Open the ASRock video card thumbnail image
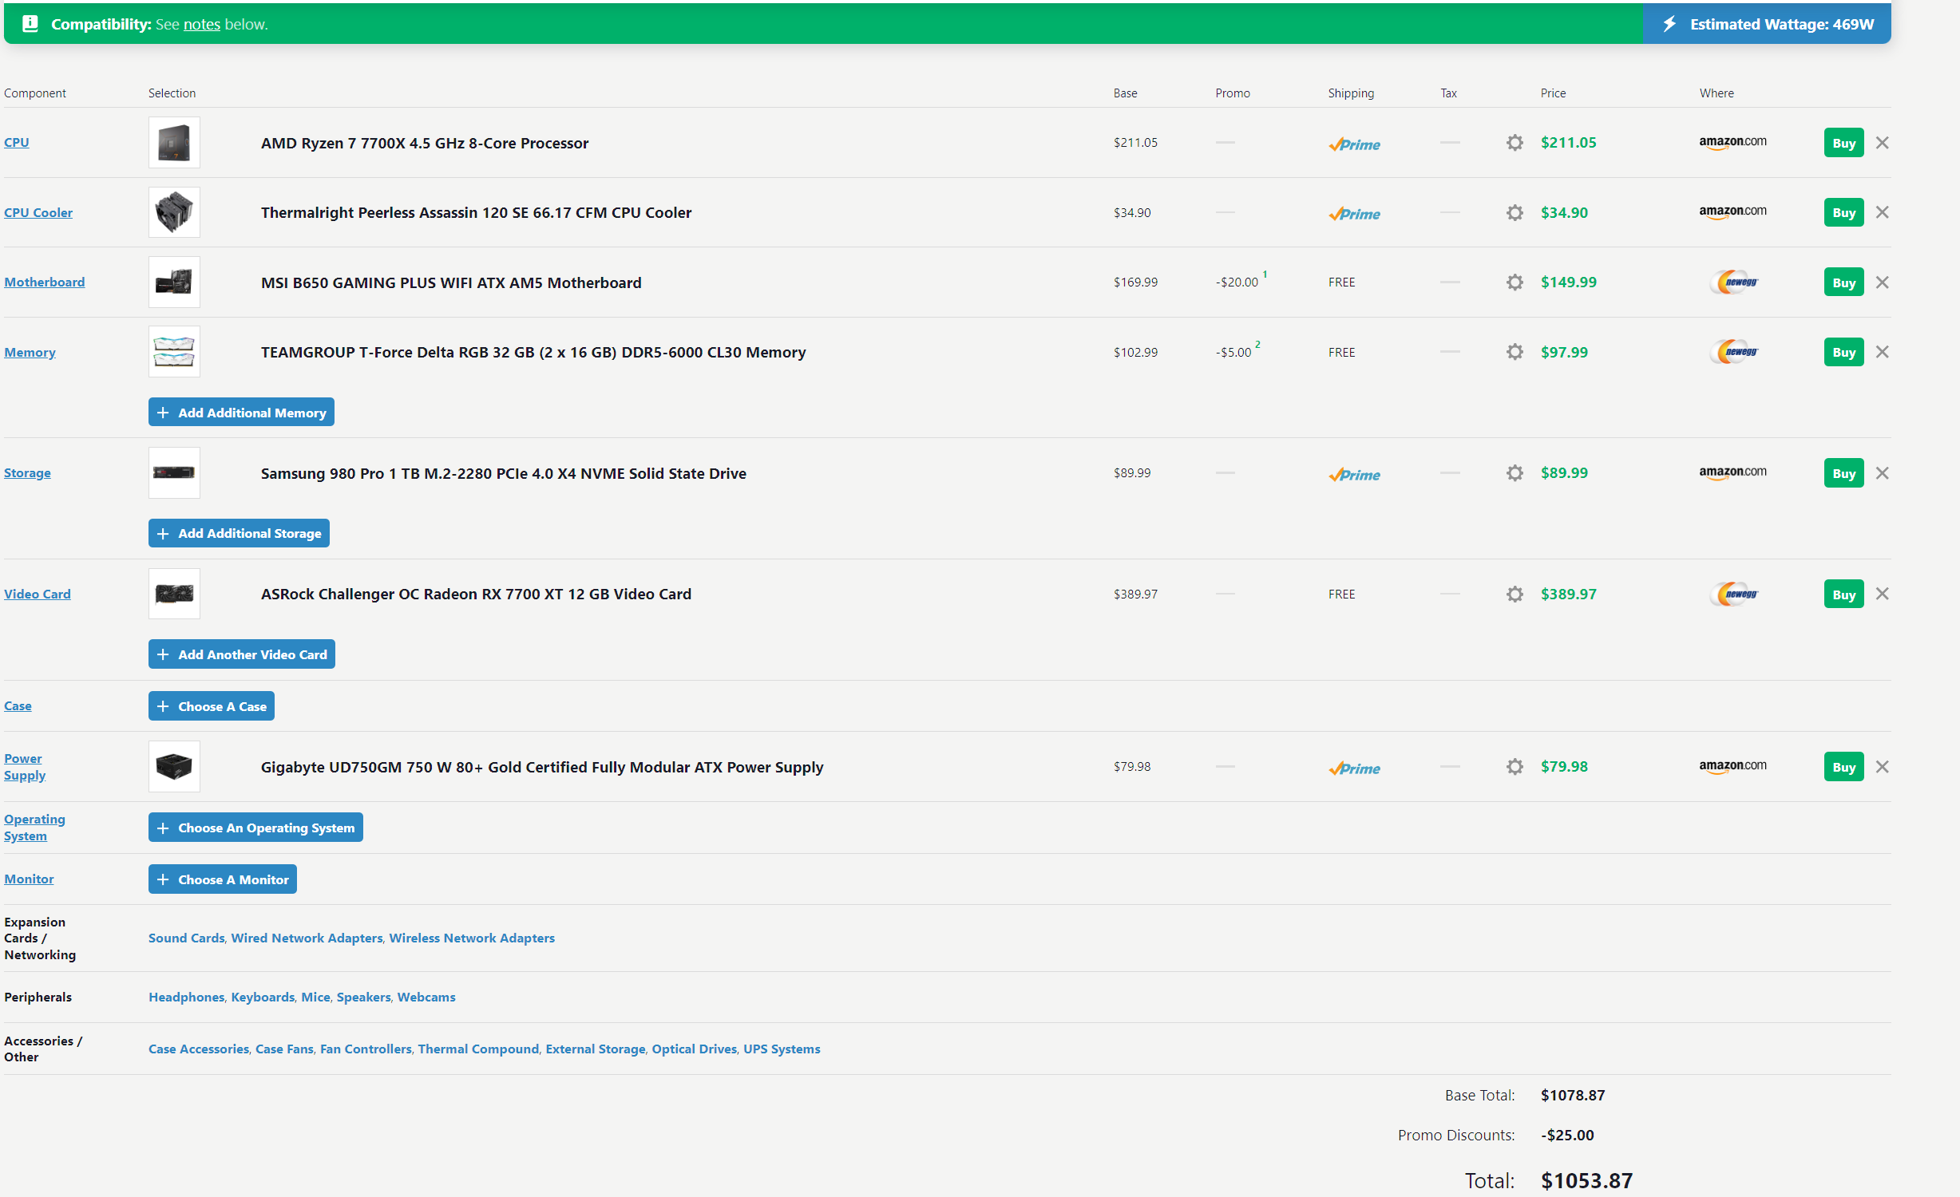The height and width of the screenshot is (1197, 1960). click(174, 594)
